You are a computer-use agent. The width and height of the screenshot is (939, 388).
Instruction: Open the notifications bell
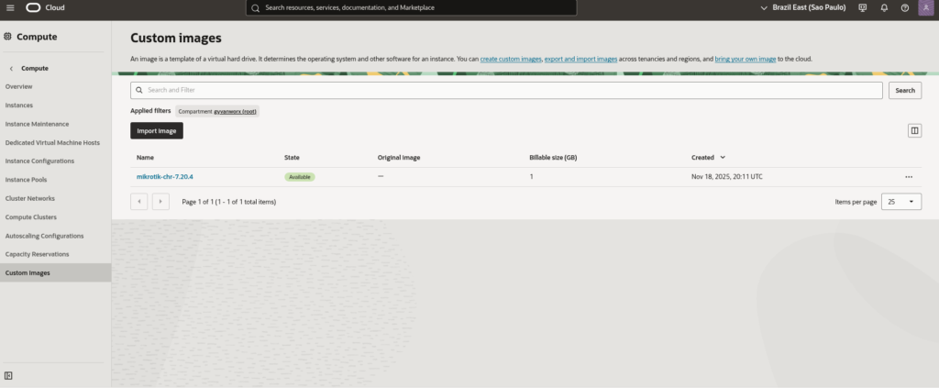point(884,7)
